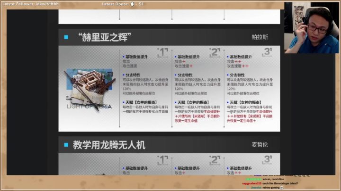The width and height of the screenshot is (341, 191).
Task: Select level 2 badge in 赫里亚之辉 panel
Action: tap(215, 53)
